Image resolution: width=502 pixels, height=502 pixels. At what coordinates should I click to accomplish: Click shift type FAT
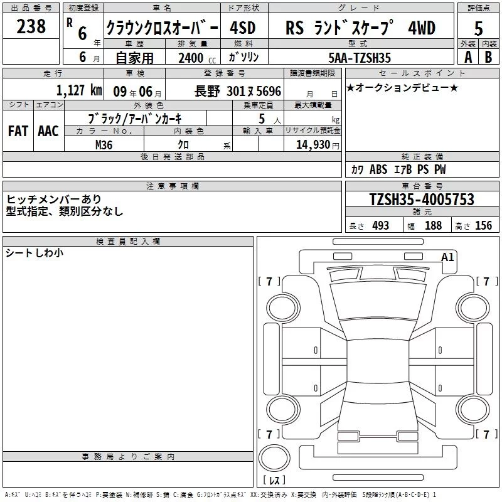coord(18,131)
